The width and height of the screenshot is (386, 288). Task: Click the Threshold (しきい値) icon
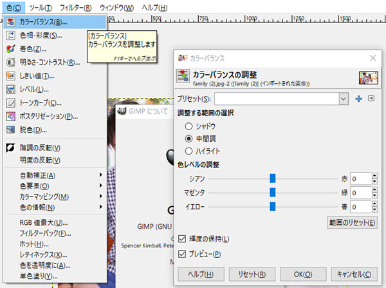[x=10, y=75]
